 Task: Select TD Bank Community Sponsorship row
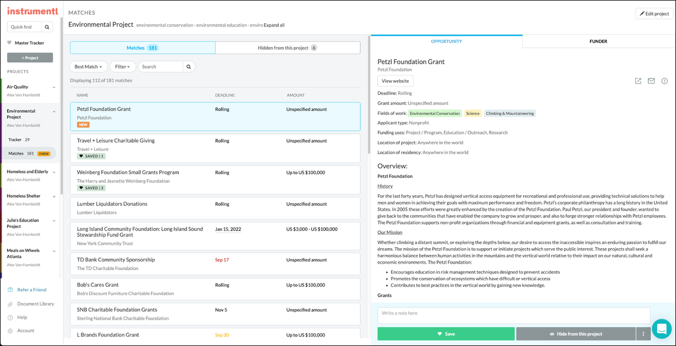tap(215, 264)
